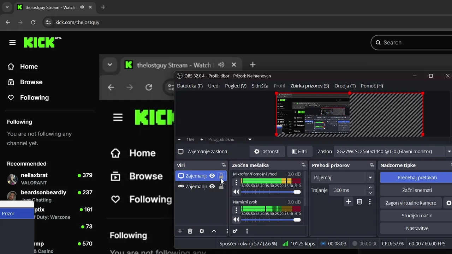The width and height of the screenshot is (452, 254).
Task: Start Zagon virtualne kamere
Action: pos(411,203)
